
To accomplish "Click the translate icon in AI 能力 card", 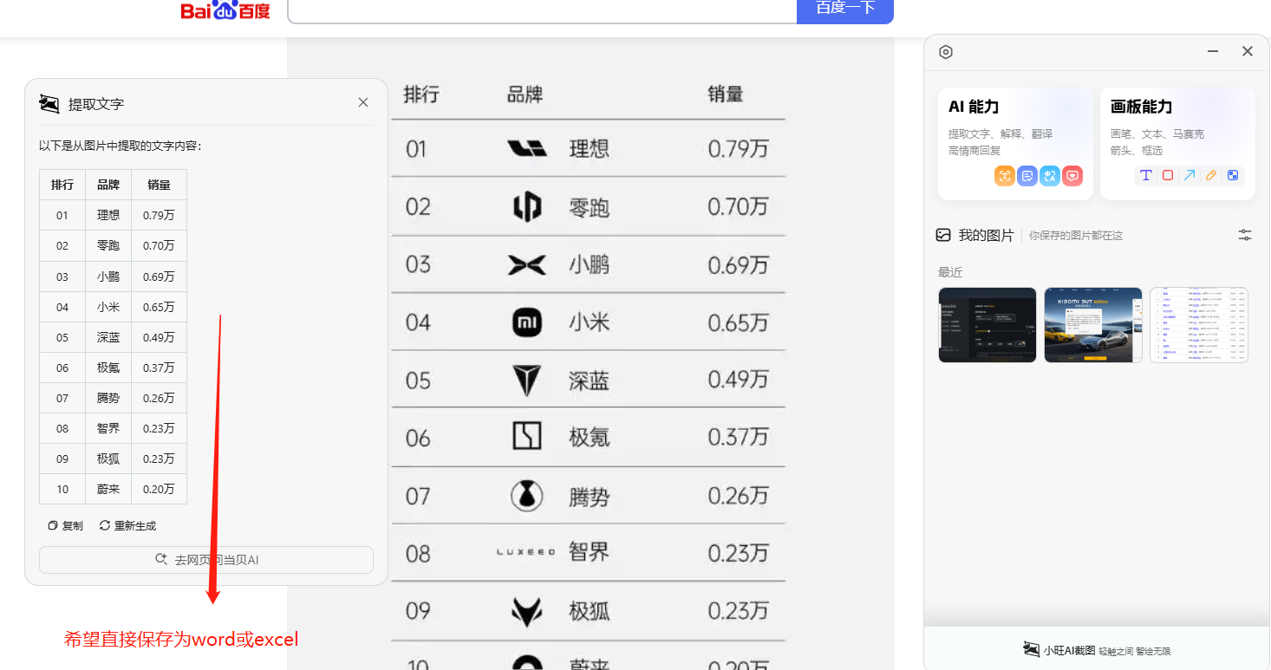I will (x=1050, y=176).
